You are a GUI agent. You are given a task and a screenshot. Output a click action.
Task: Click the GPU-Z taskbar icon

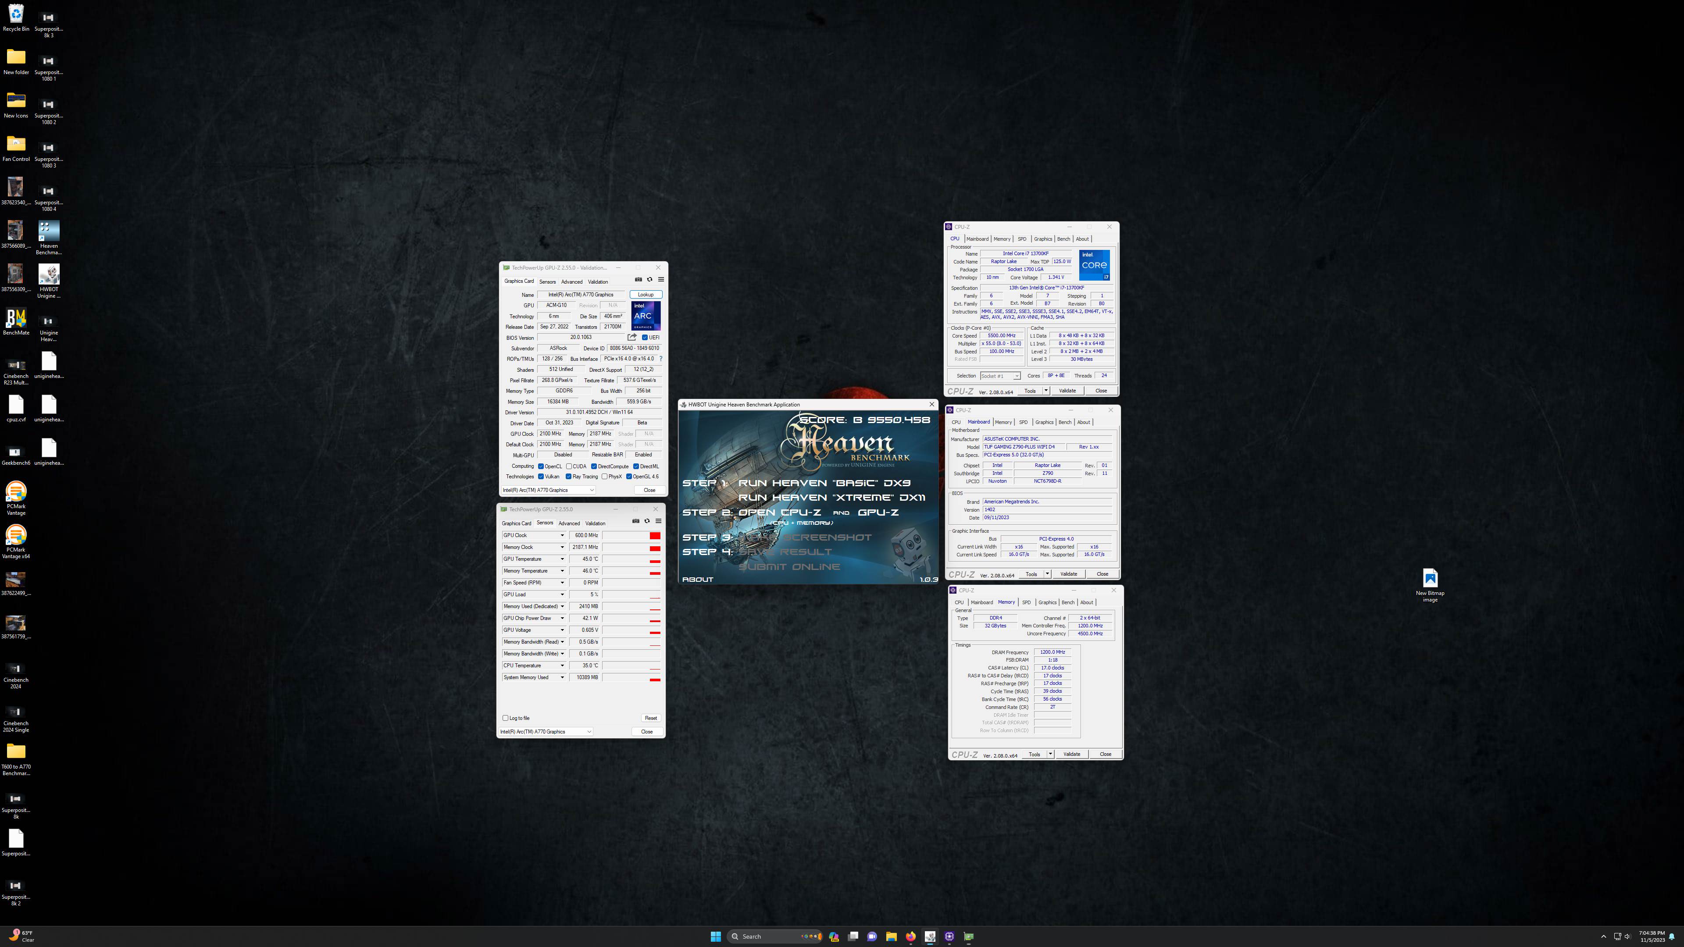(969, 936)
